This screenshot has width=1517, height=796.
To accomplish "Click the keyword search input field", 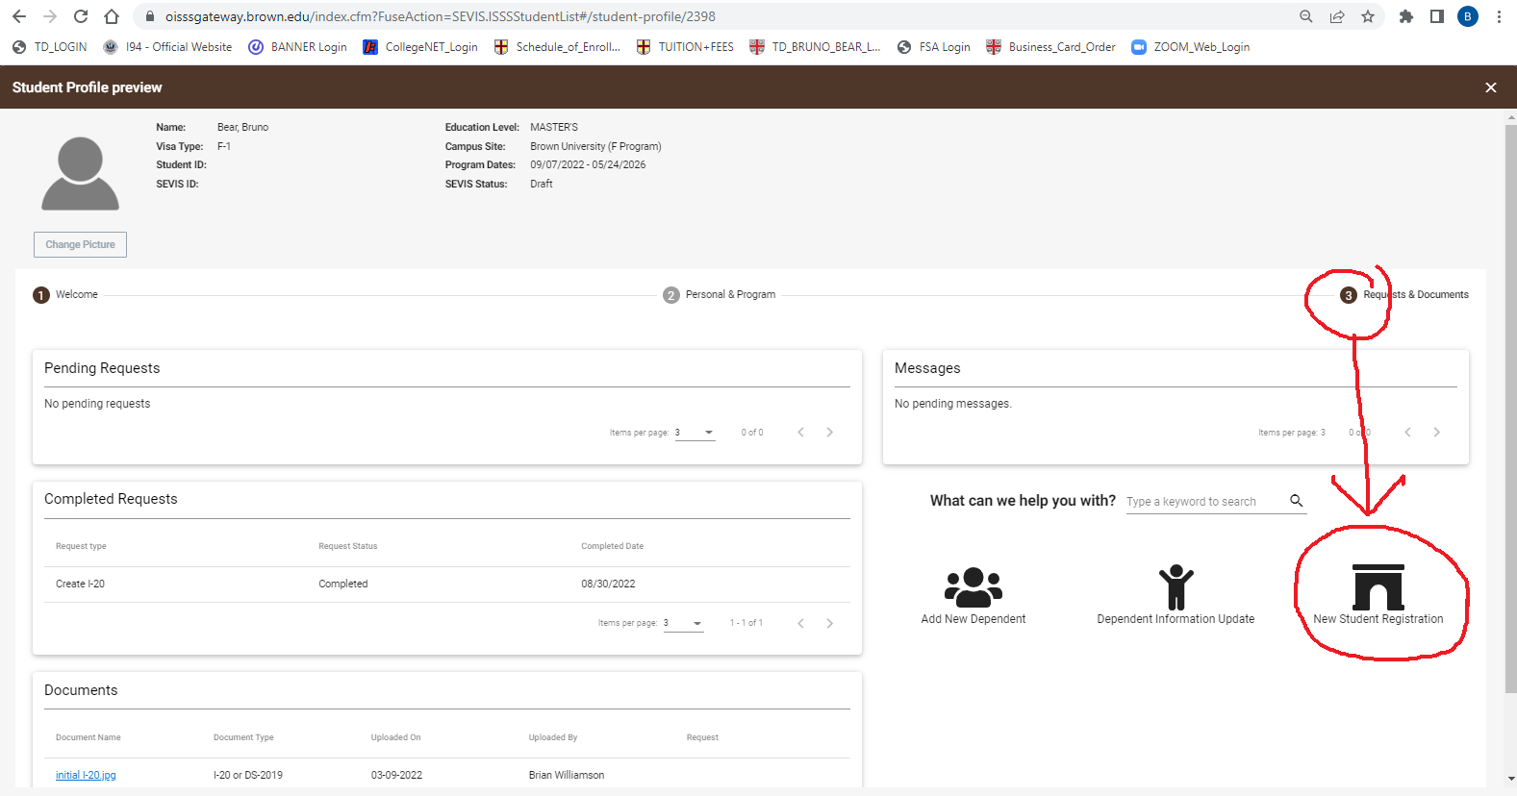I will click(1205, 502).
